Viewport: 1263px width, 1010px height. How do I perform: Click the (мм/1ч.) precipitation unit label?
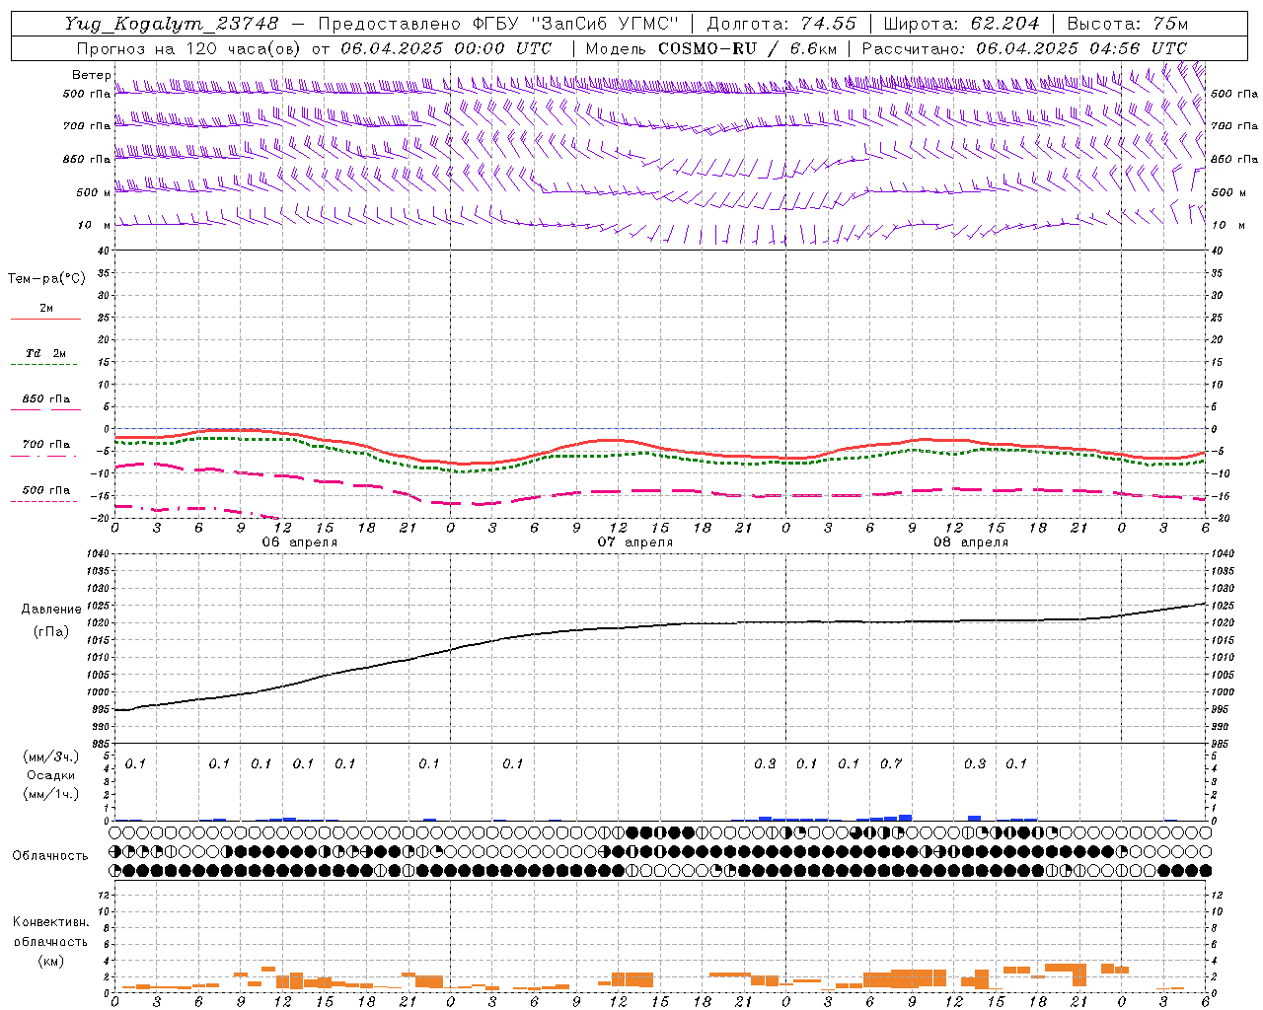(49, 794)
